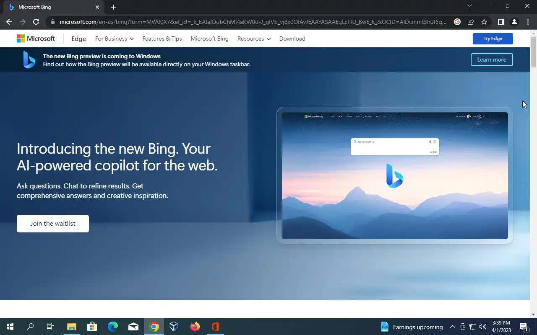
Task: Click the Join the waitlist button
Action: tap(53, 224)
